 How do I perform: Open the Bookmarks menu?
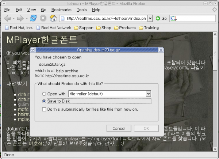[61, 10]
